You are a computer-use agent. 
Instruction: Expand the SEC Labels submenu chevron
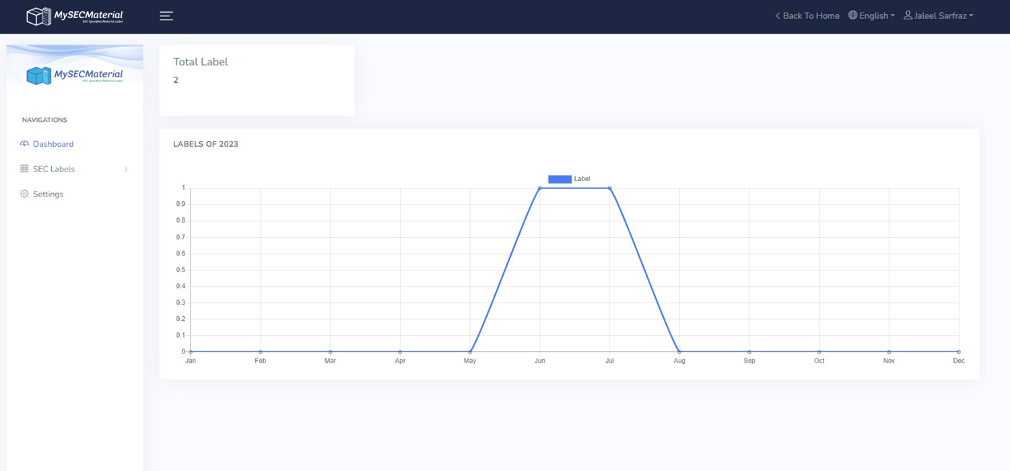126,170
